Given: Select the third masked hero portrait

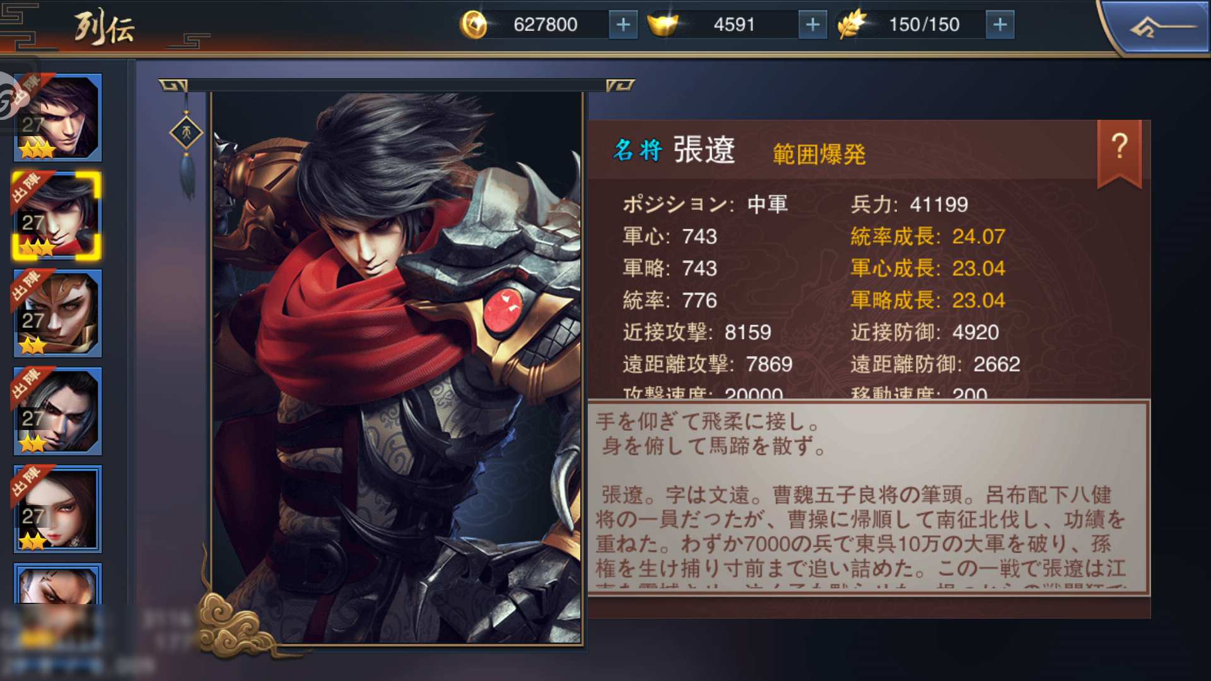Looking at the screenshot, I should (57, 313).
